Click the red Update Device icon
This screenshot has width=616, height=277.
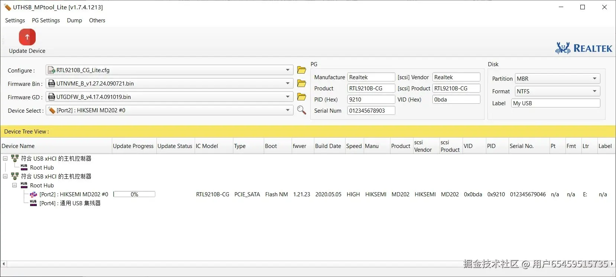[27, 37]
